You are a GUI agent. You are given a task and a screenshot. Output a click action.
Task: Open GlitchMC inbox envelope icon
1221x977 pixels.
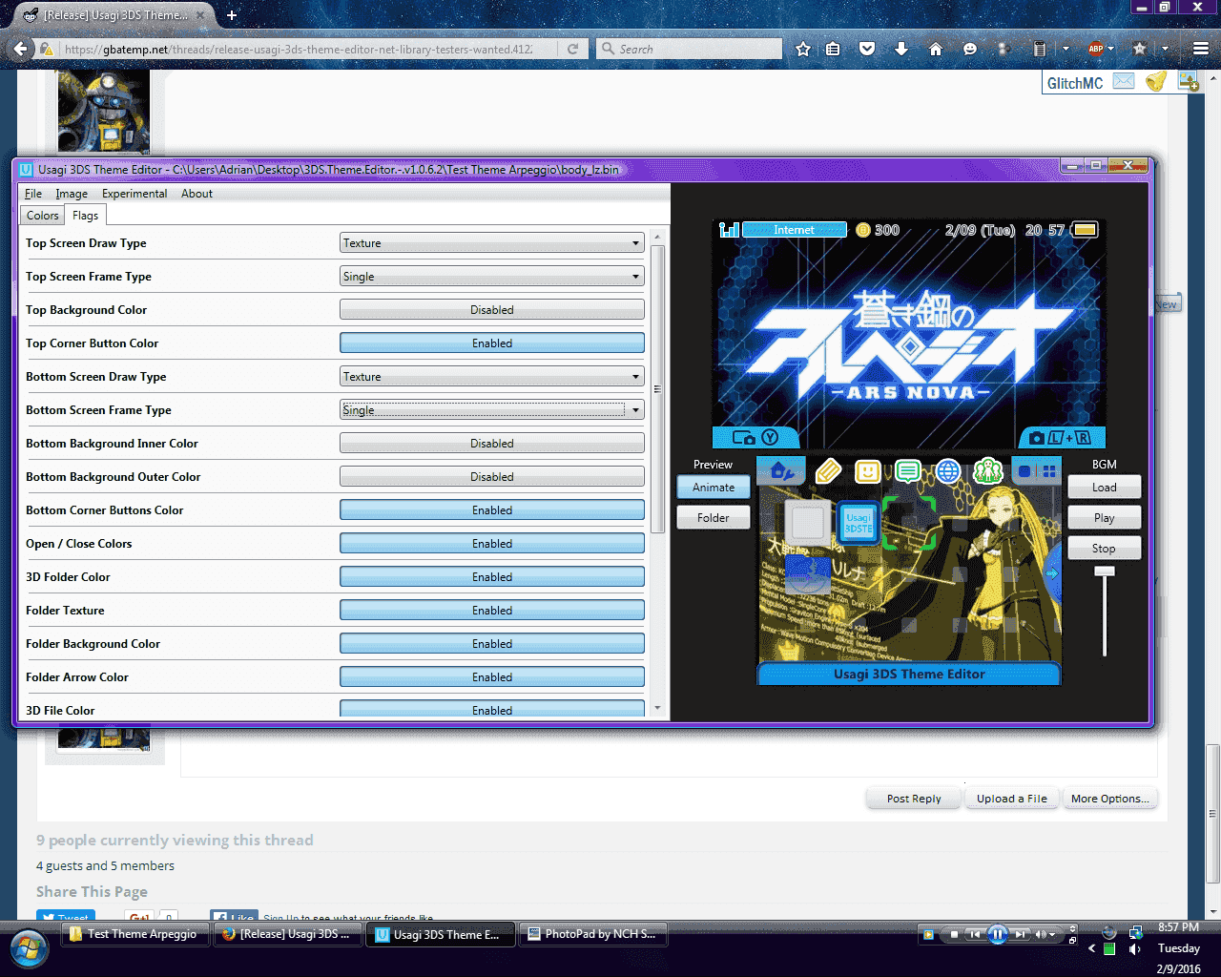click(x=1124, y=82)
